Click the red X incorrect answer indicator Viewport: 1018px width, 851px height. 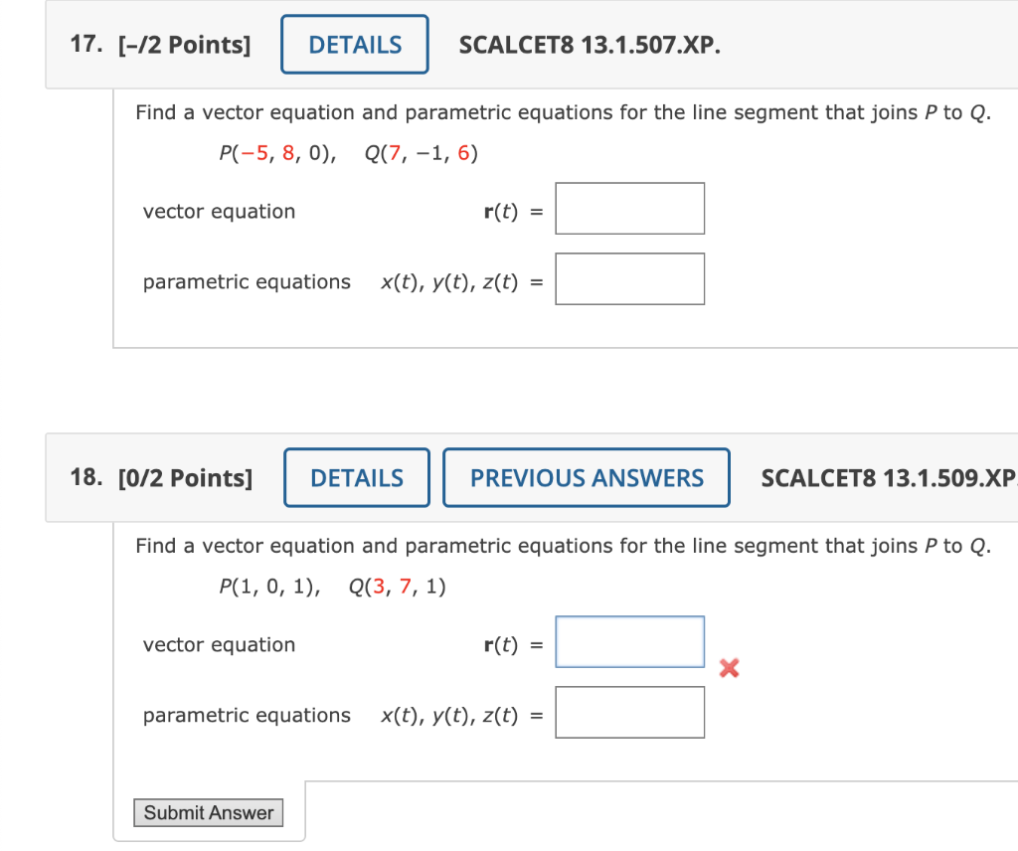[x=729, y=668]
